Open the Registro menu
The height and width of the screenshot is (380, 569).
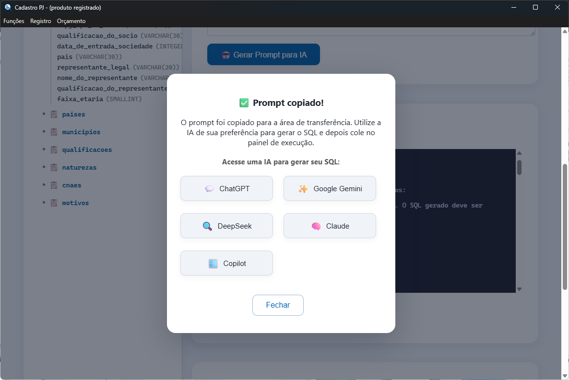[41, 21]
